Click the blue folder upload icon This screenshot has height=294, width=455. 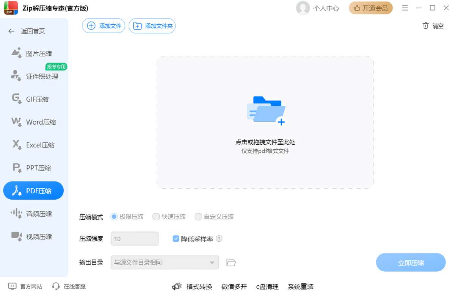tap(266, 110)
